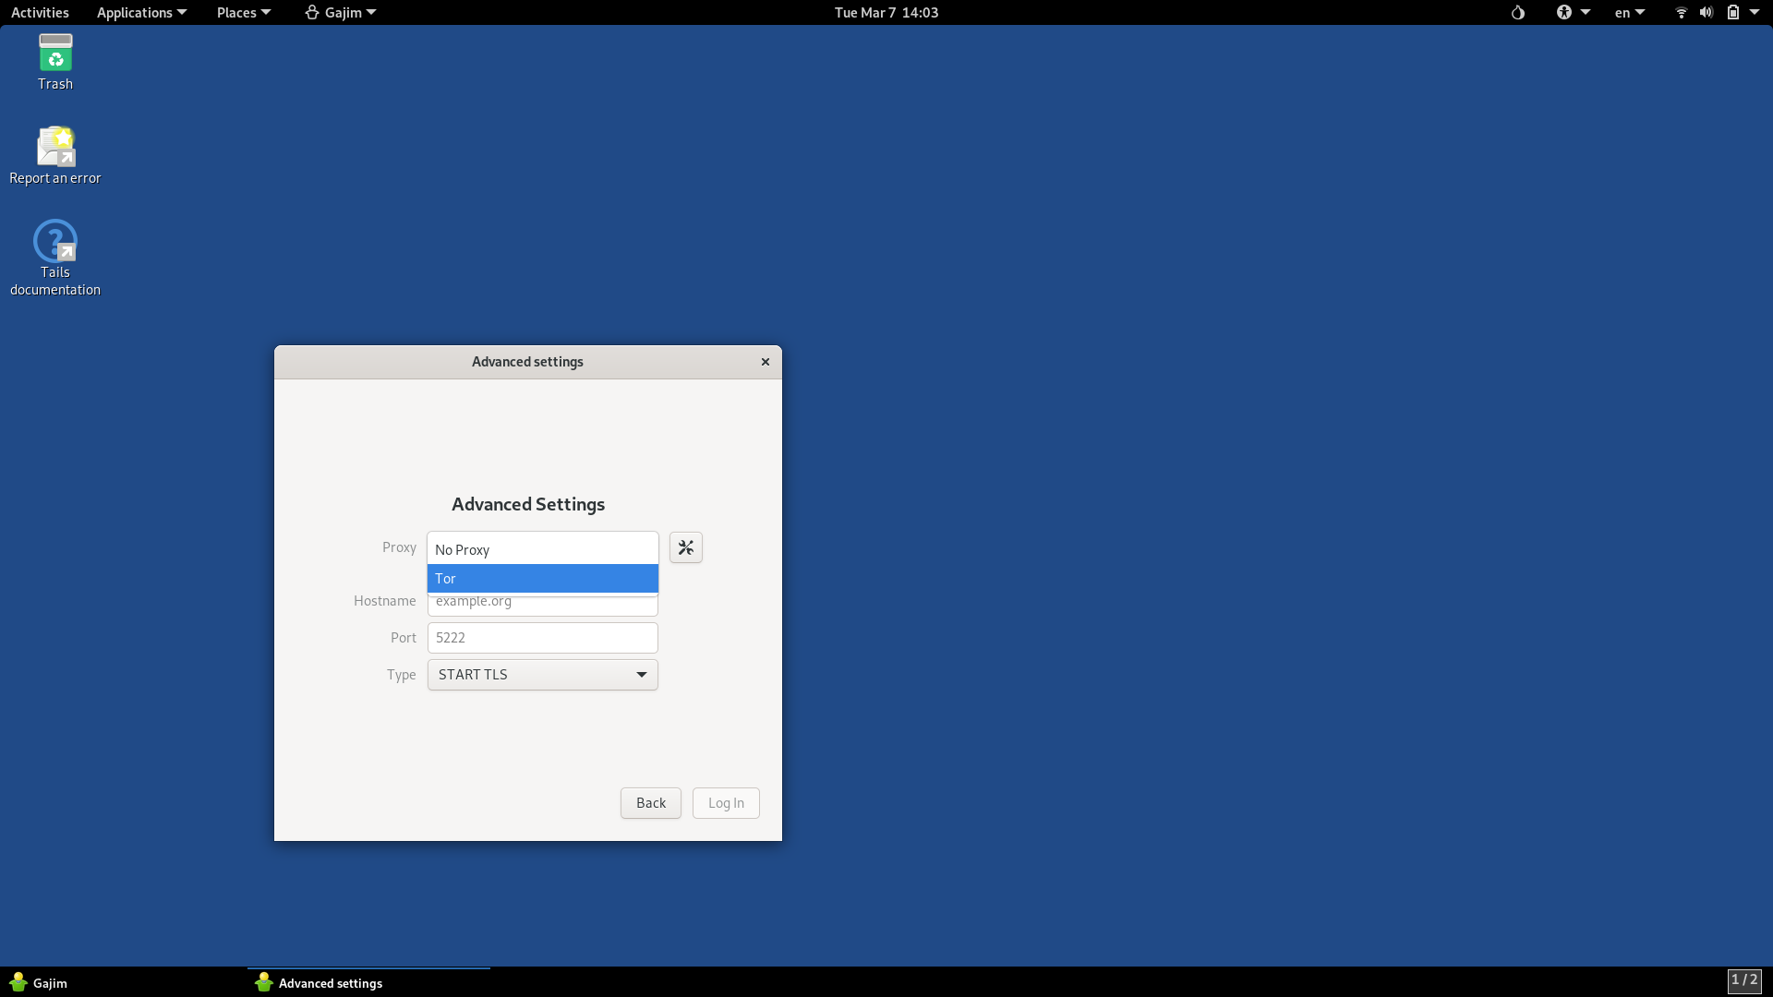
Task: Click the volume speaker icon
Action: (x=1707, y=13)
